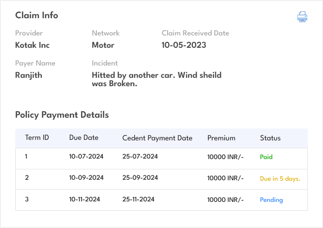Viewport: 323px width, 228px height.
Task: Select due date 10-07-2024
Action: 87,157
